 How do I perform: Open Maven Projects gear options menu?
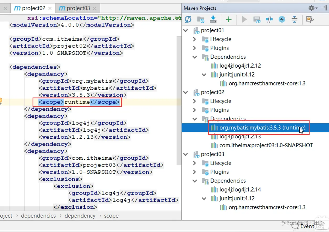[313, 8]
